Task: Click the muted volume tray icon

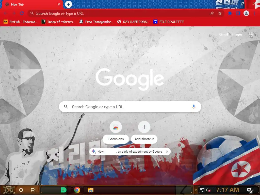Action: (x=208, y=190)
